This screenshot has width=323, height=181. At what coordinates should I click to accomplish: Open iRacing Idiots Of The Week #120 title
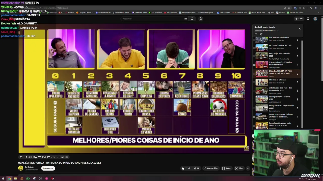click(x=280, y=98)
